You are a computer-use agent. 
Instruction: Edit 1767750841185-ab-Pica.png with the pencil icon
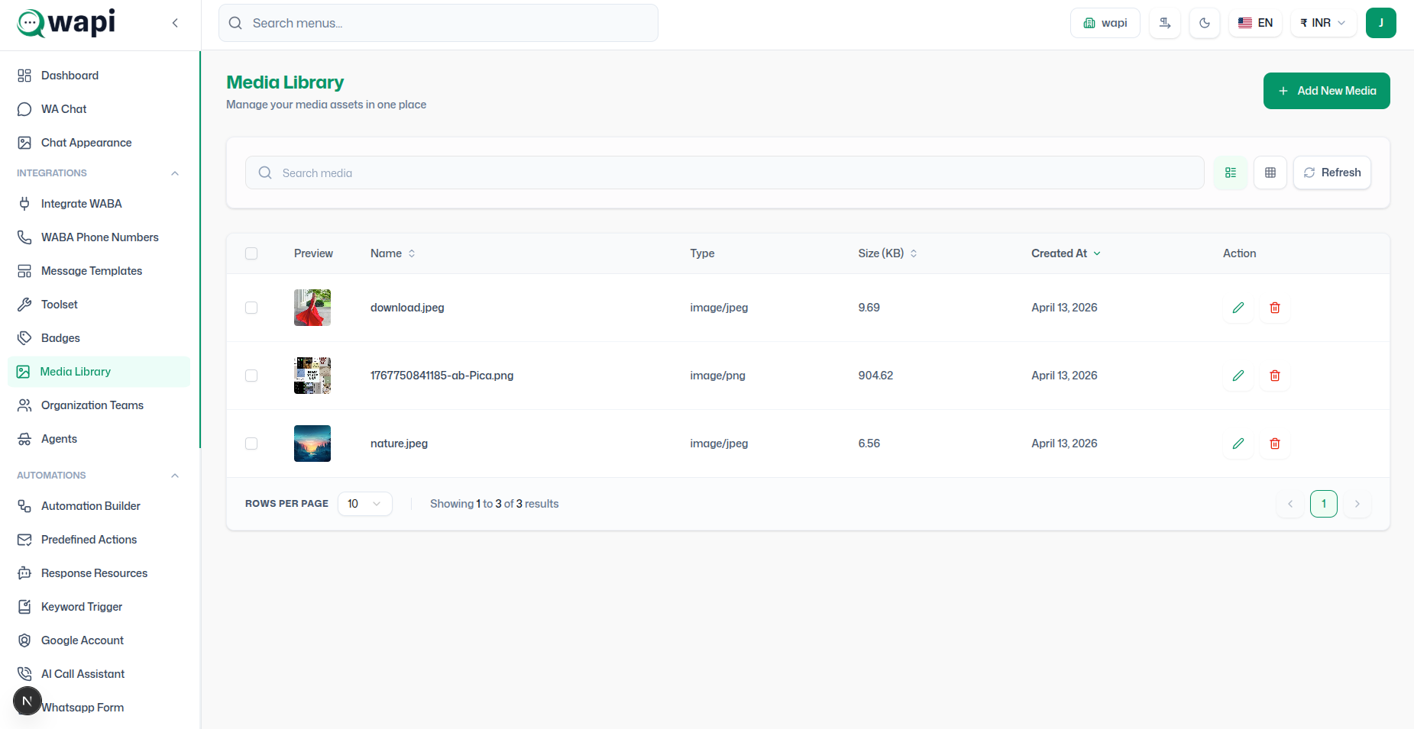(x=1238, y=376)
